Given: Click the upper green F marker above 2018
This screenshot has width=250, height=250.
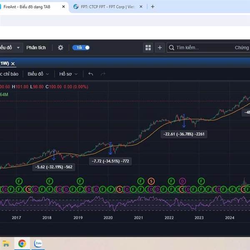Looking at the screenshot, I should click(50, 181).
